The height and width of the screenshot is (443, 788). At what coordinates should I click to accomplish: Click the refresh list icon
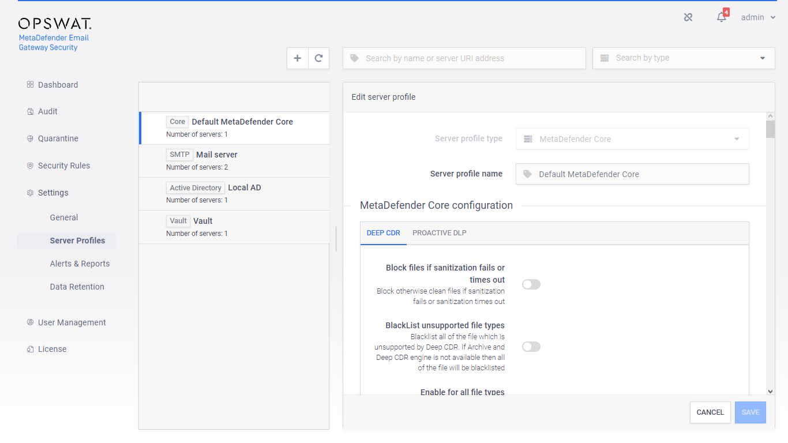pos(318,58)
